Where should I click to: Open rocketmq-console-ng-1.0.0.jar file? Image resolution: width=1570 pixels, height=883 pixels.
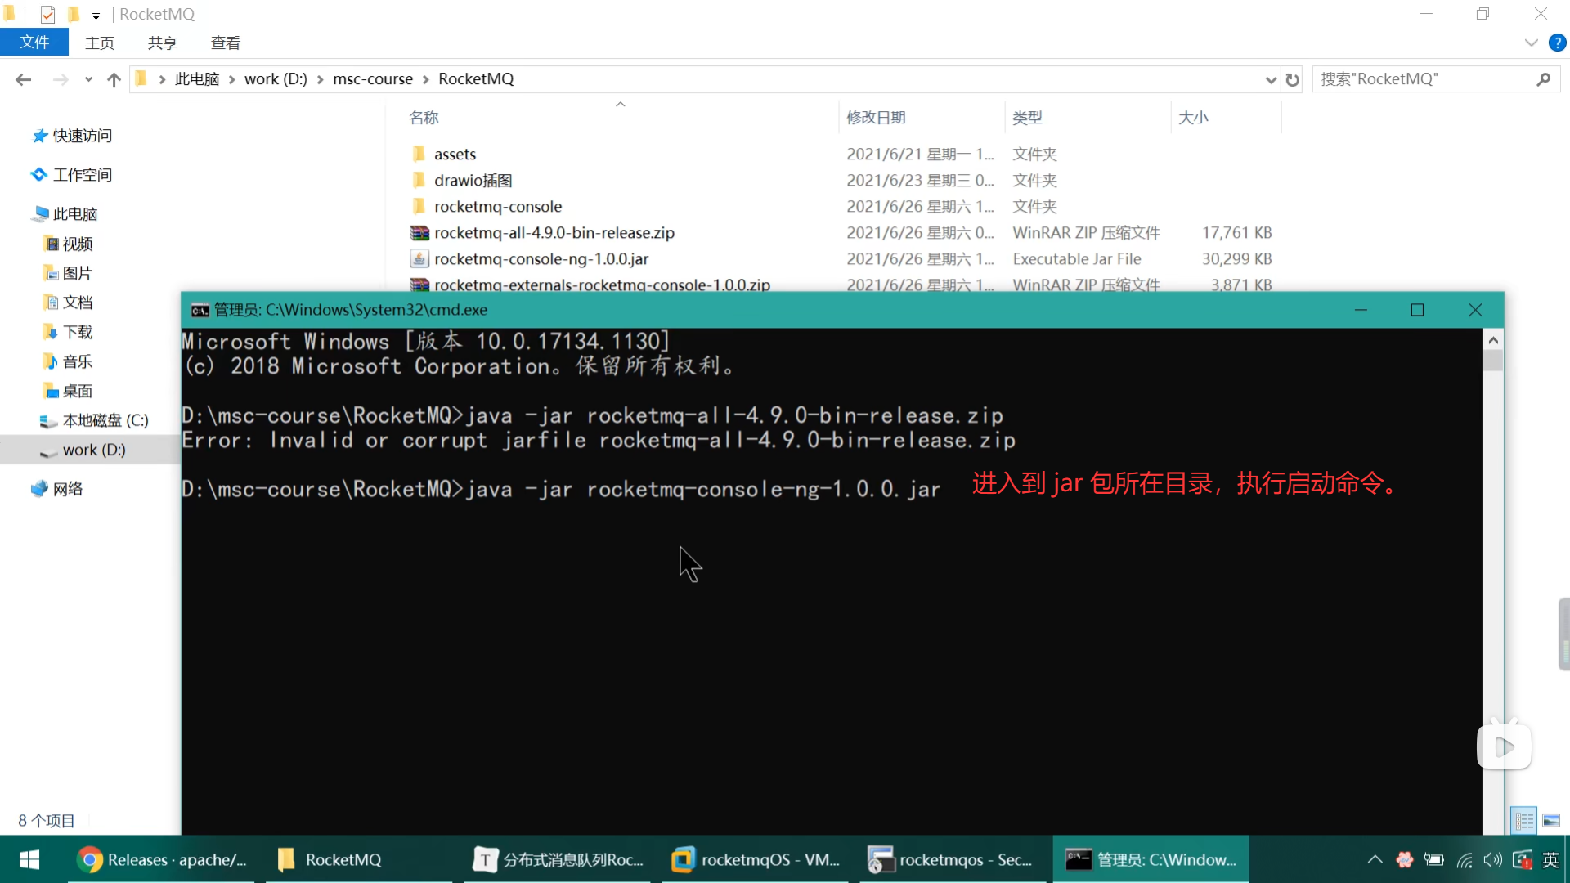pyautogui.click(x=541, y=259)
